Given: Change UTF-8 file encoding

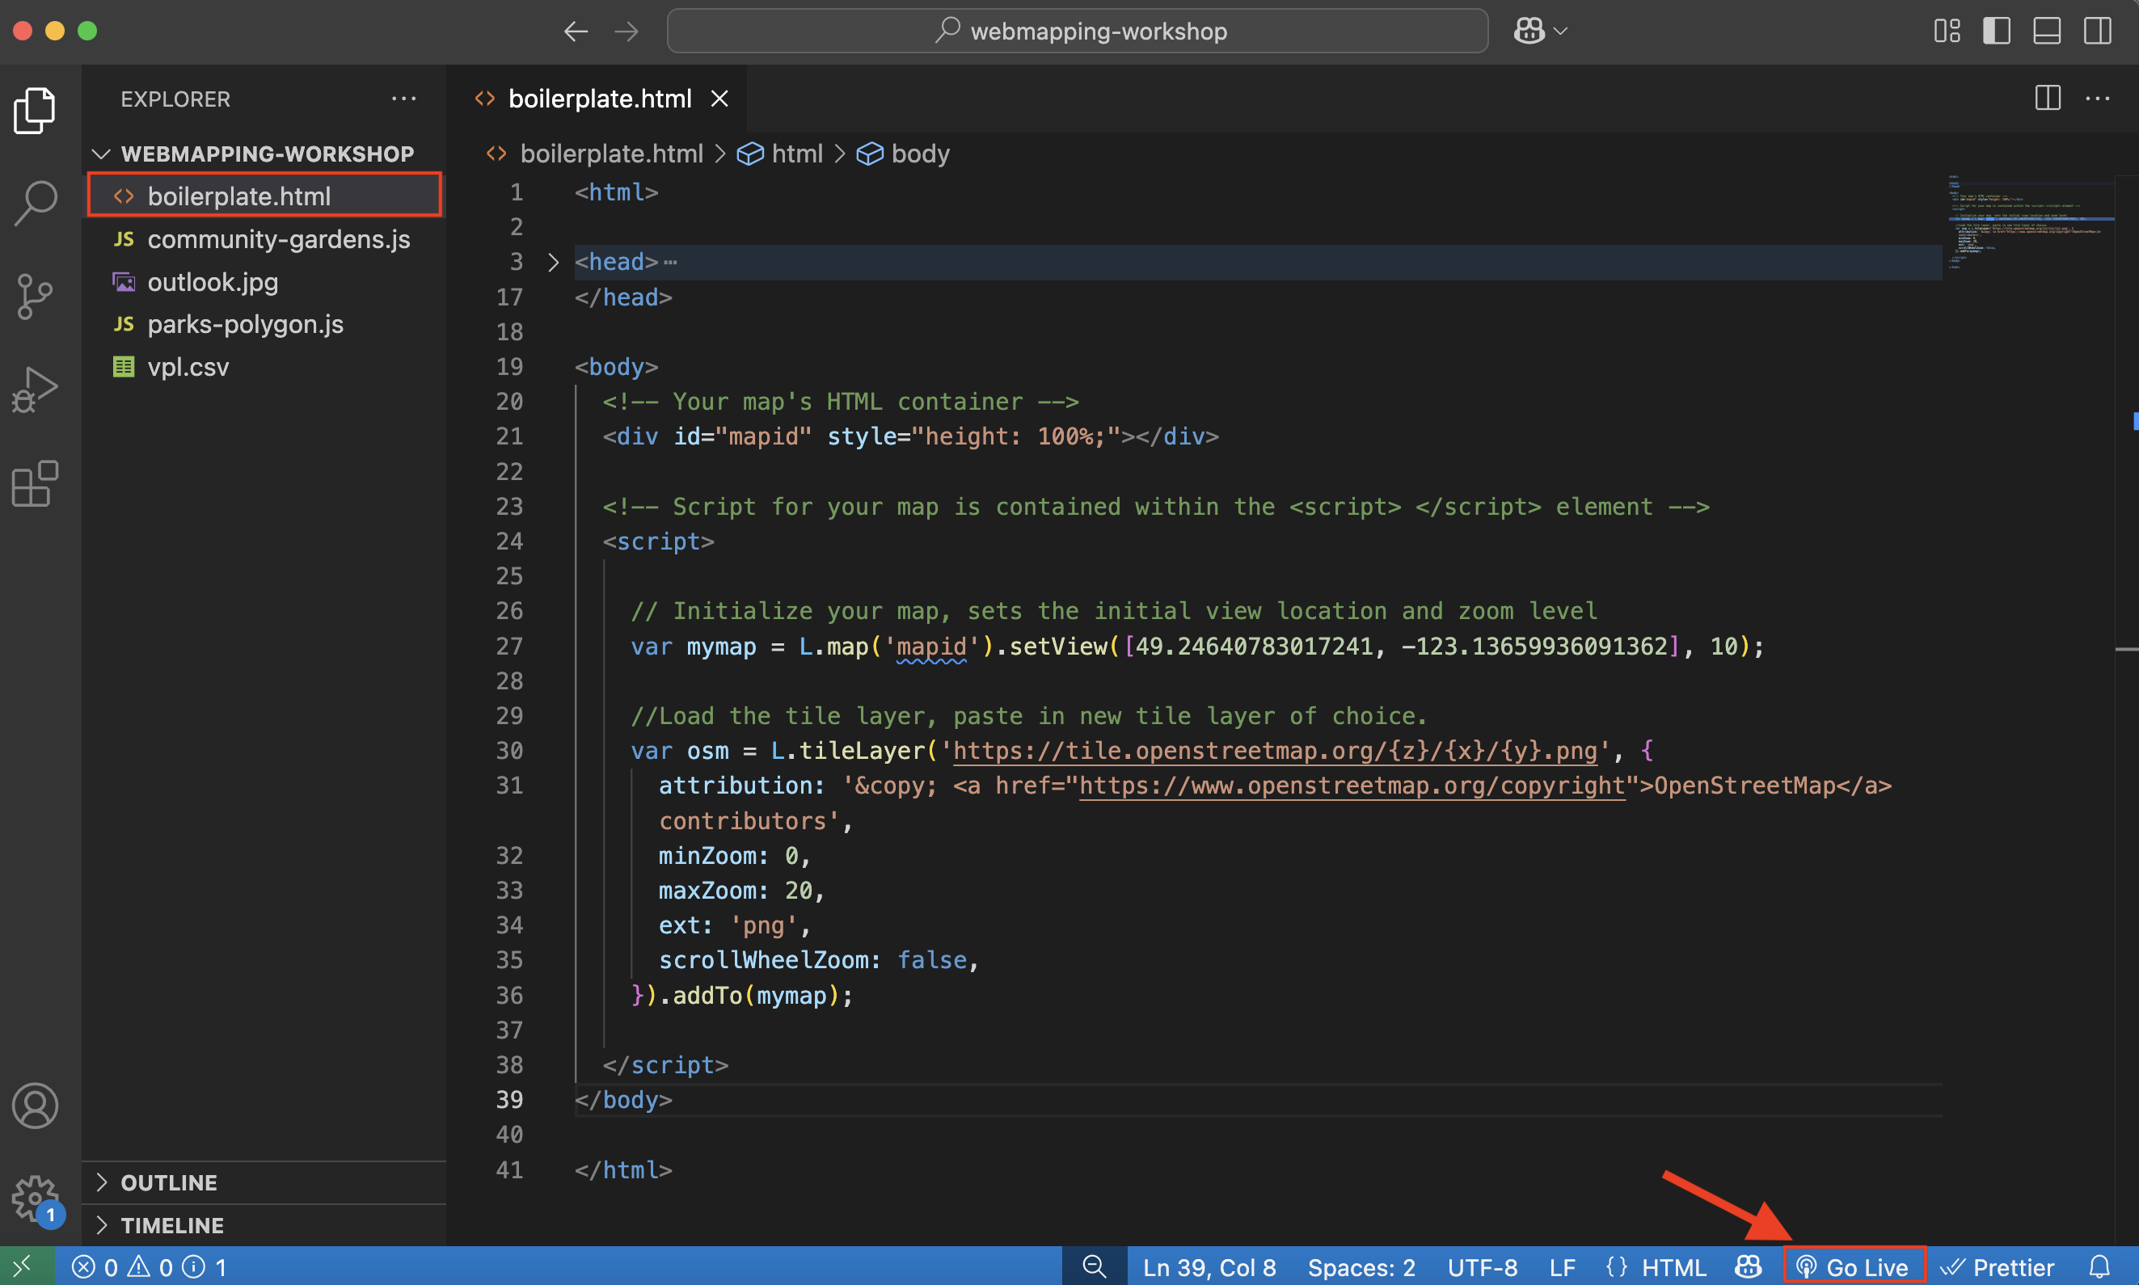Looking at the screenshot, I should pos(1483,1268).
